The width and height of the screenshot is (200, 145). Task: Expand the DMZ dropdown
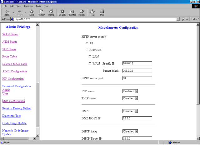click(x=136, y=111)
